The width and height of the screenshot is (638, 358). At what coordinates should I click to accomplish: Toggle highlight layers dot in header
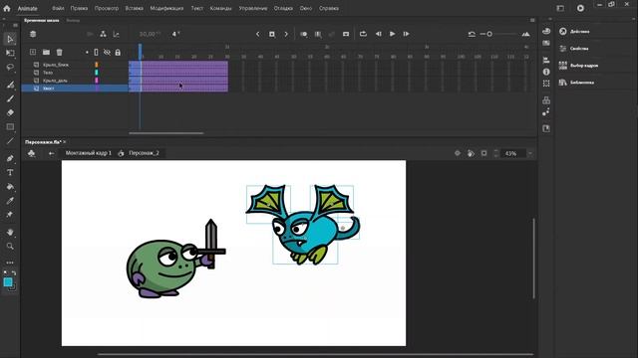pyautogui.click(x=87, y=53)
